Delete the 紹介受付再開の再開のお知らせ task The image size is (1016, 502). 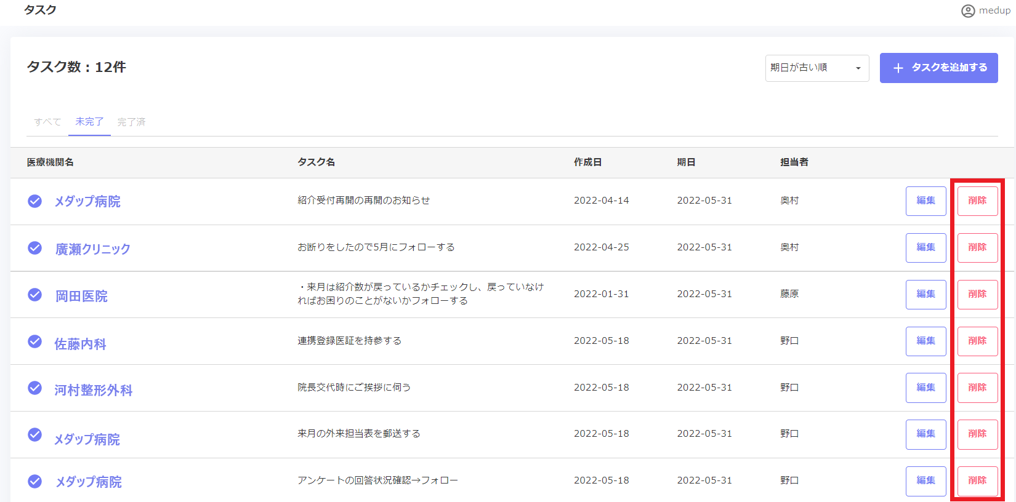click(977, 201)
